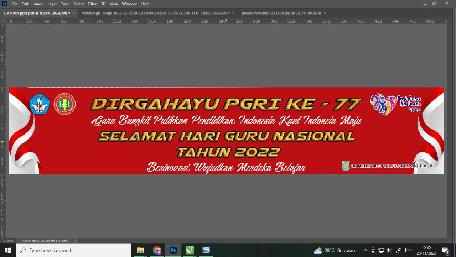Expand the status bar document info options
Viewport: 456px width, 257px height.
[x=75, y=241]
